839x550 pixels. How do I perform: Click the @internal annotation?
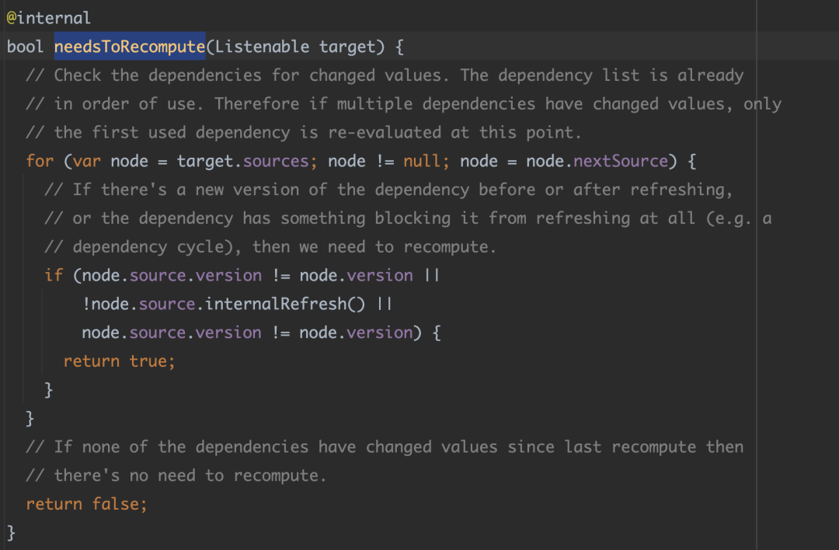click(48, 18)
